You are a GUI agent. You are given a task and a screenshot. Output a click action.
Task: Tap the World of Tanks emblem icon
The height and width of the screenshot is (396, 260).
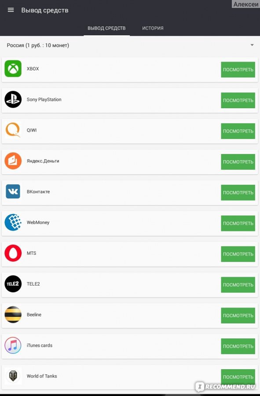[x=13, y=376]
